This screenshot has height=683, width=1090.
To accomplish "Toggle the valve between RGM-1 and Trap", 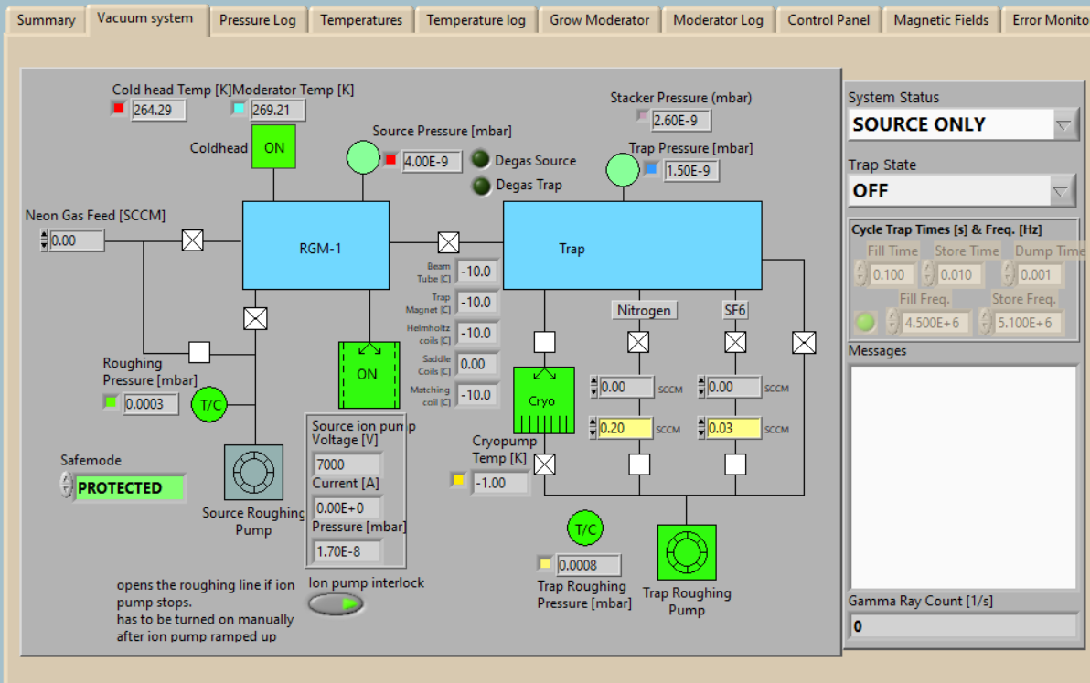I will pos(448,242).
